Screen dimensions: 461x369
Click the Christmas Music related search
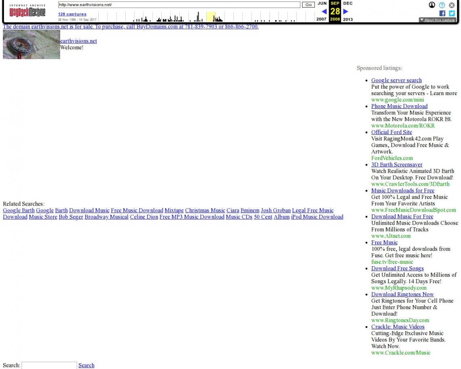tap(205, 210)
